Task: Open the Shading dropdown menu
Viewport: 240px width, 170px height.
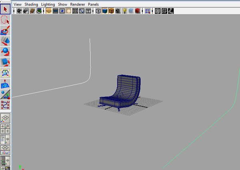Action: coord(31,4)
